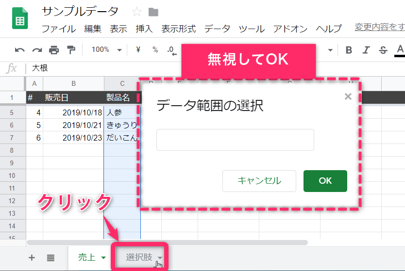The image size is (405, 271).
Task: Toggle bold formatting
Action: [x=349, y=50]
